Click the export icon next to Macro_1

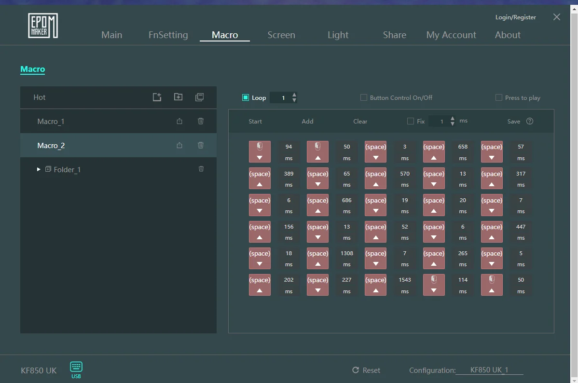coord(179,121)
